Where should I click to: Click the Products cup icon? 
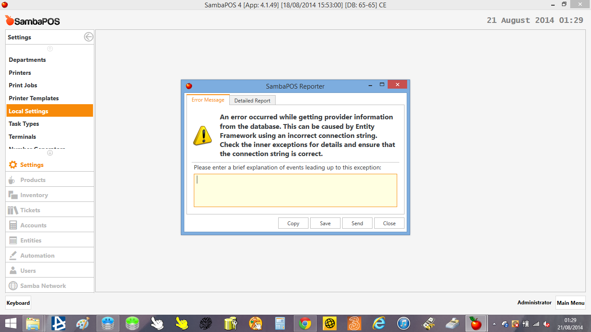point(12,180)
